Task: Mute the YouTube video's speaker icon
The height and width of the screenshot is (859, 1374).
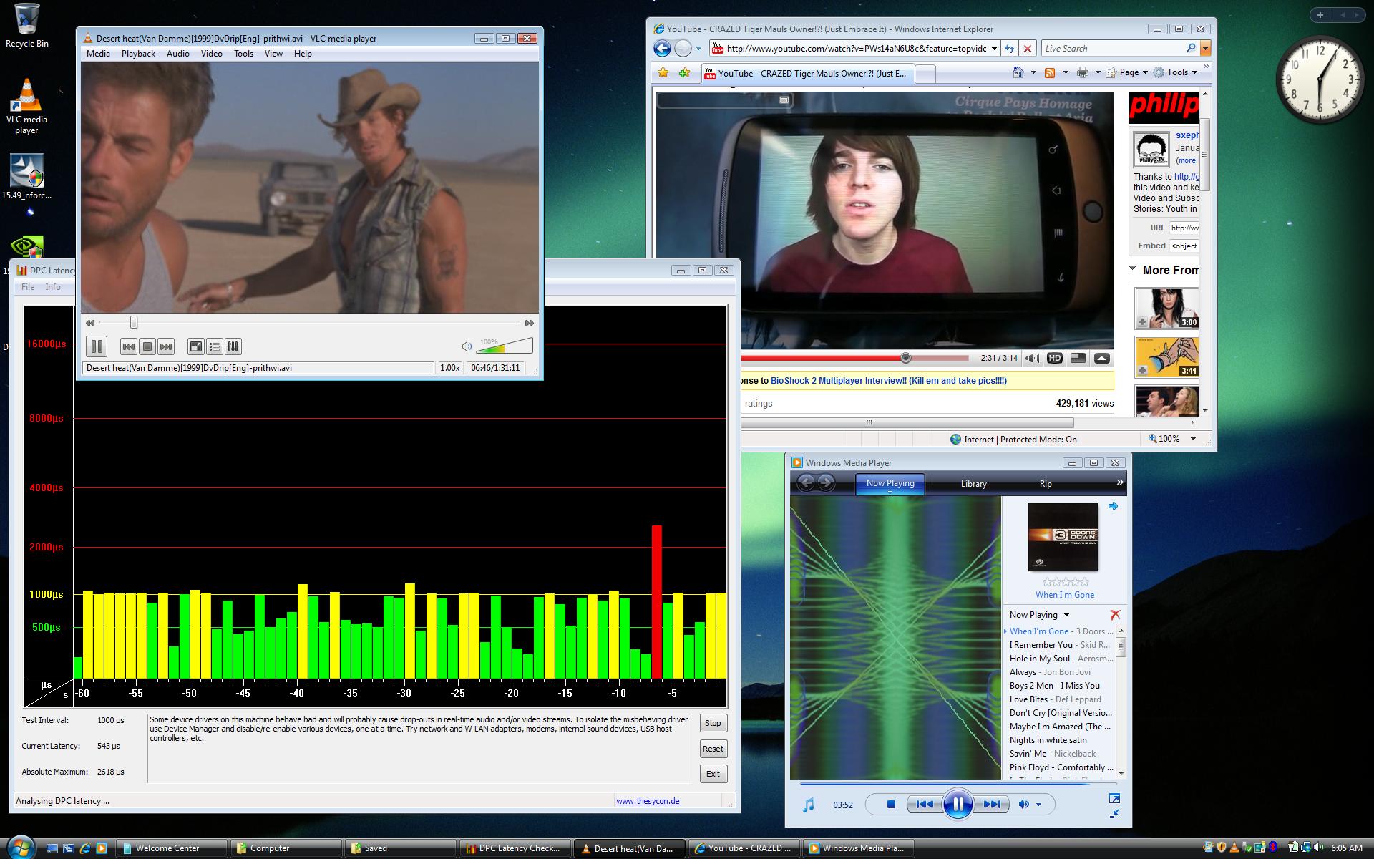Action: (x=1031, y=358)
